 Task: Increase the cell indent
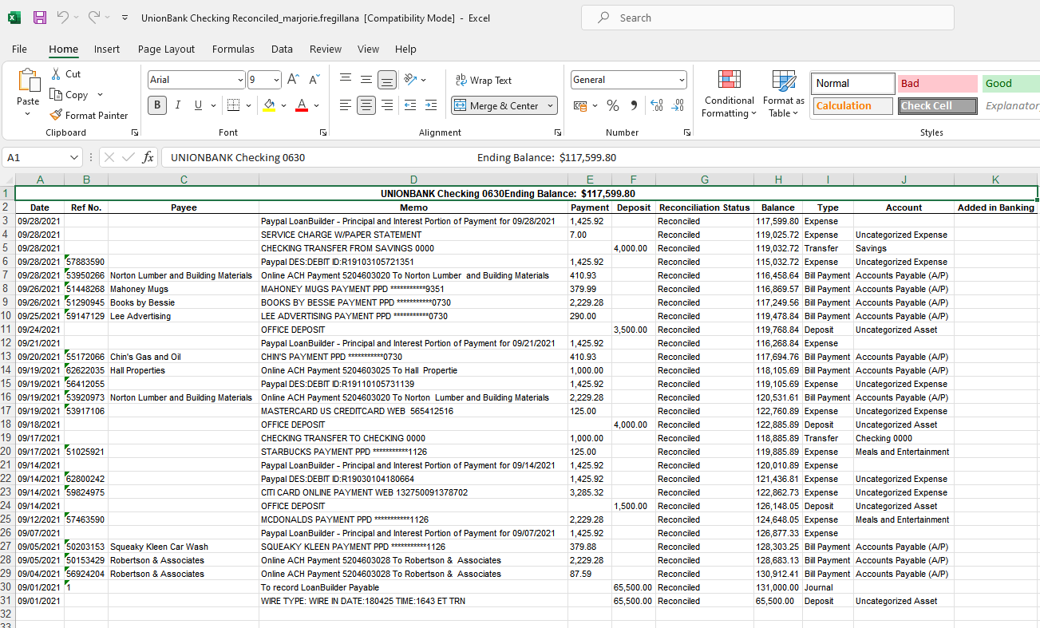click(431, 105)
